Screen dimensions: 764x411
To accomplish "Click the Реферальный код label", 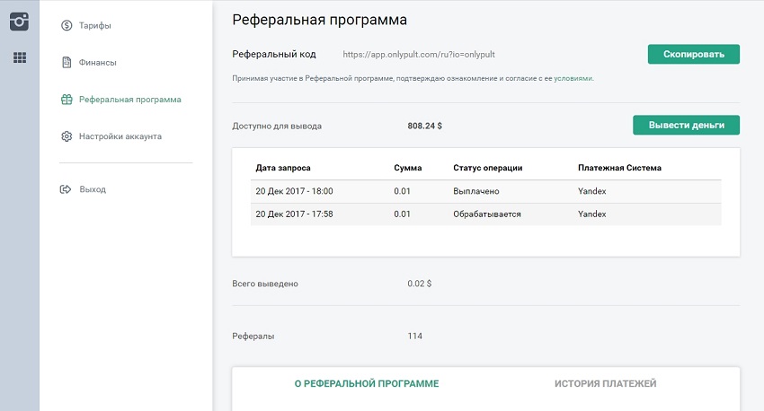I will [x=274, y=55].
